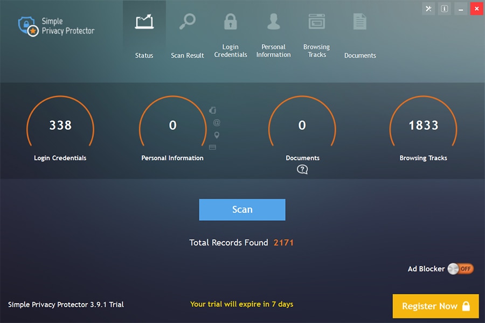Click the Ad Blocker label text
485x323 pixels.
(426, 269)
